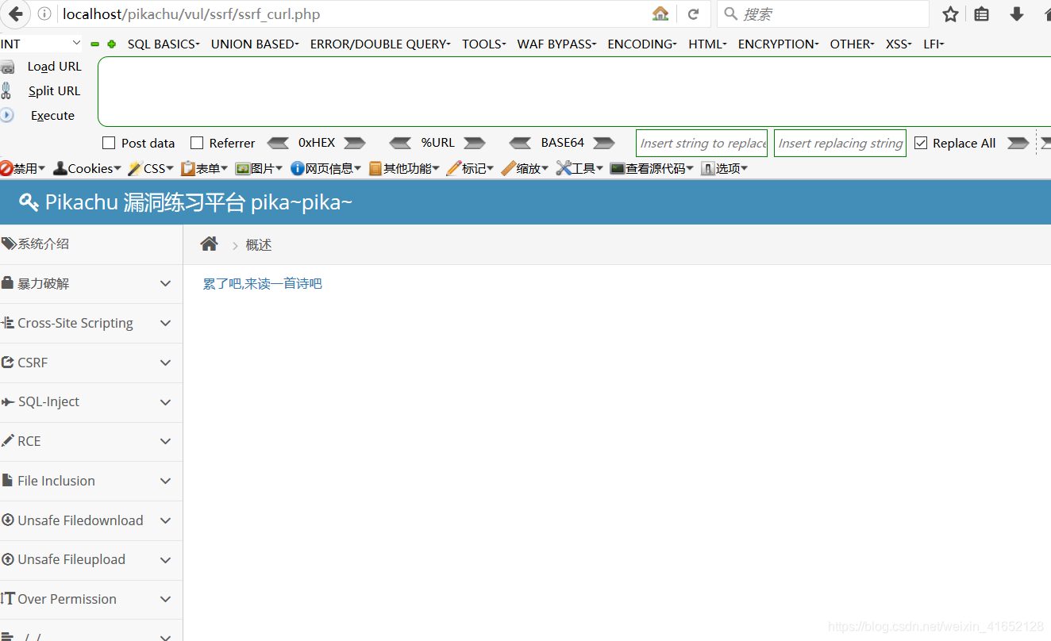Click the Insert string to replace field
This screenshot has width=1051, height=641.
coord(702,143)
